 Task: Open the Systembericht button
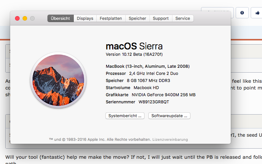[125, 116]
